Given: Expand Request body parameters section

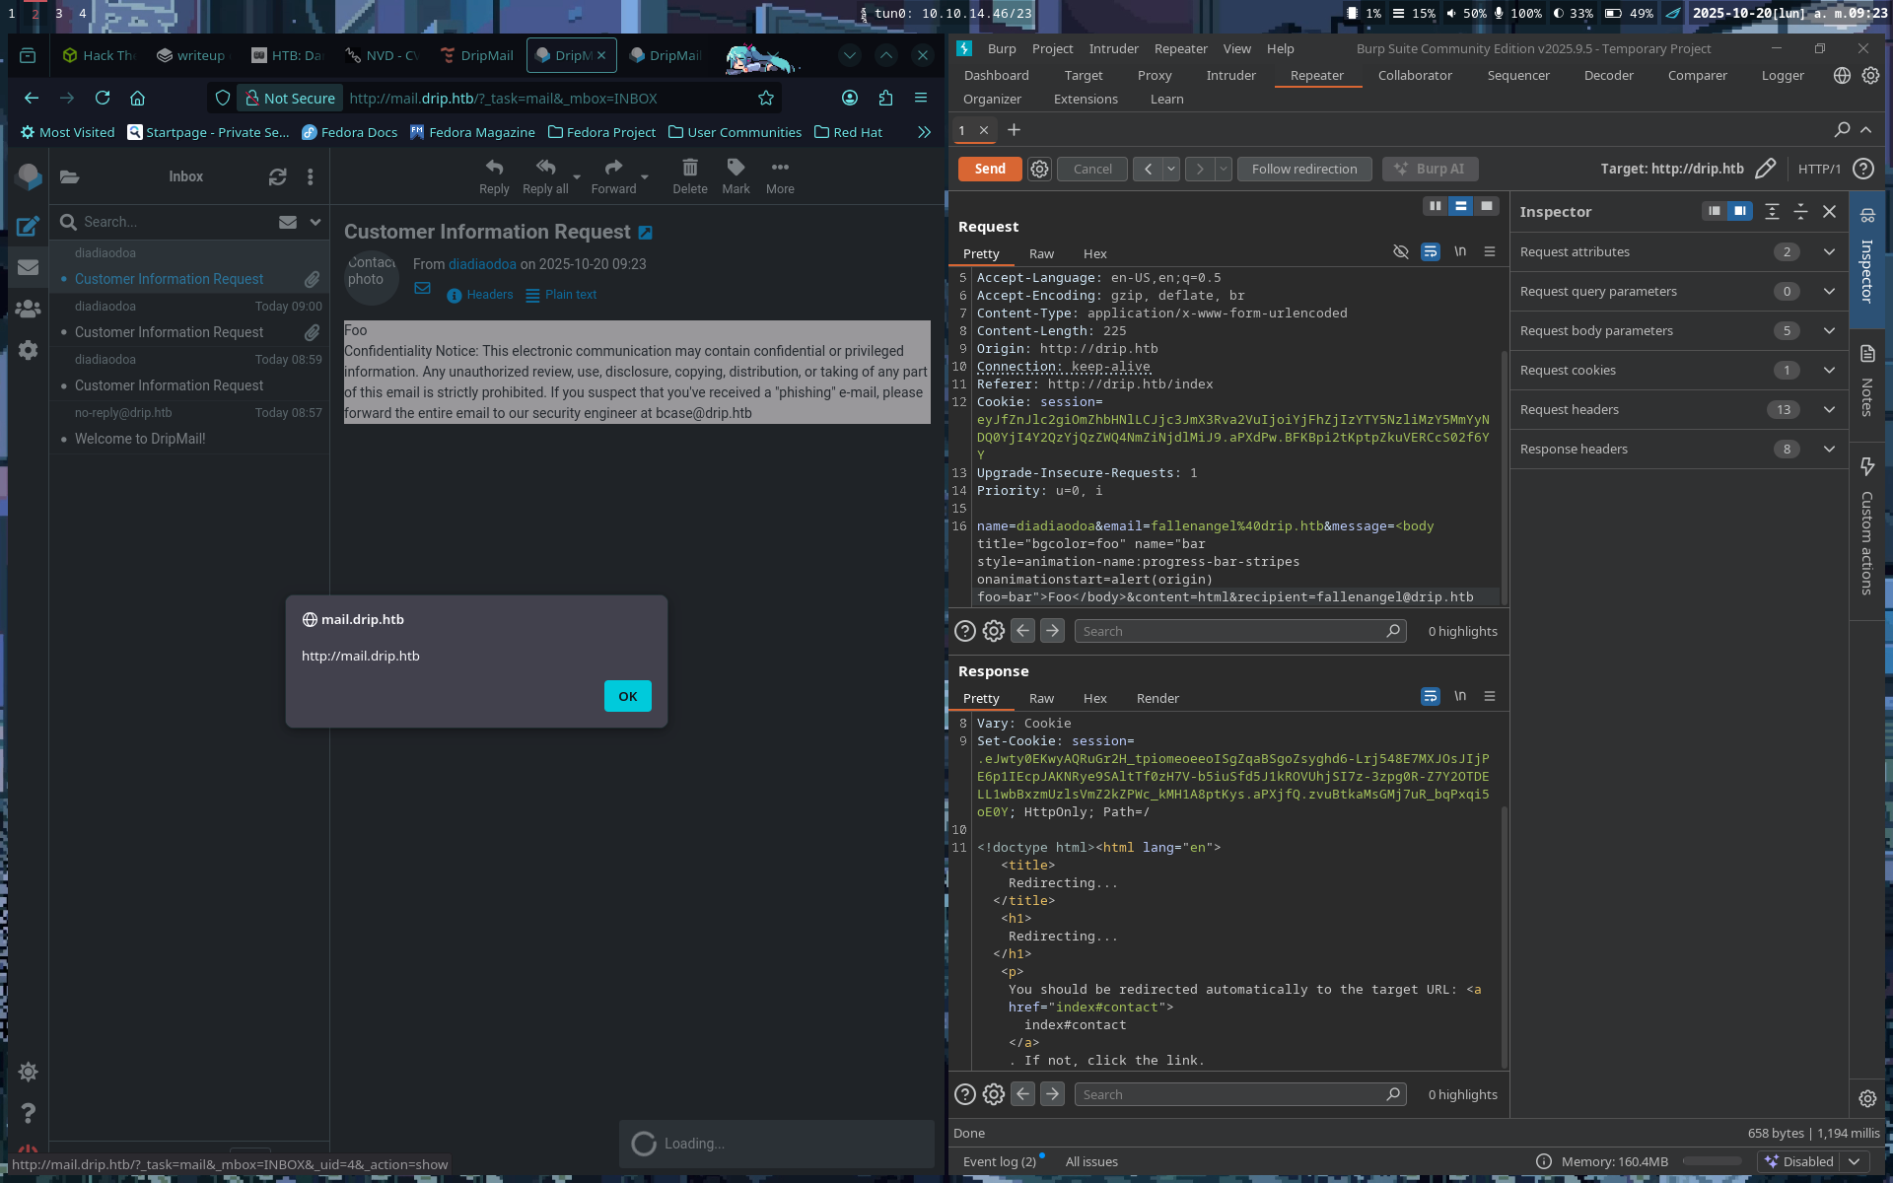Looking at the screenshot, I should (x=1829, y=331).
